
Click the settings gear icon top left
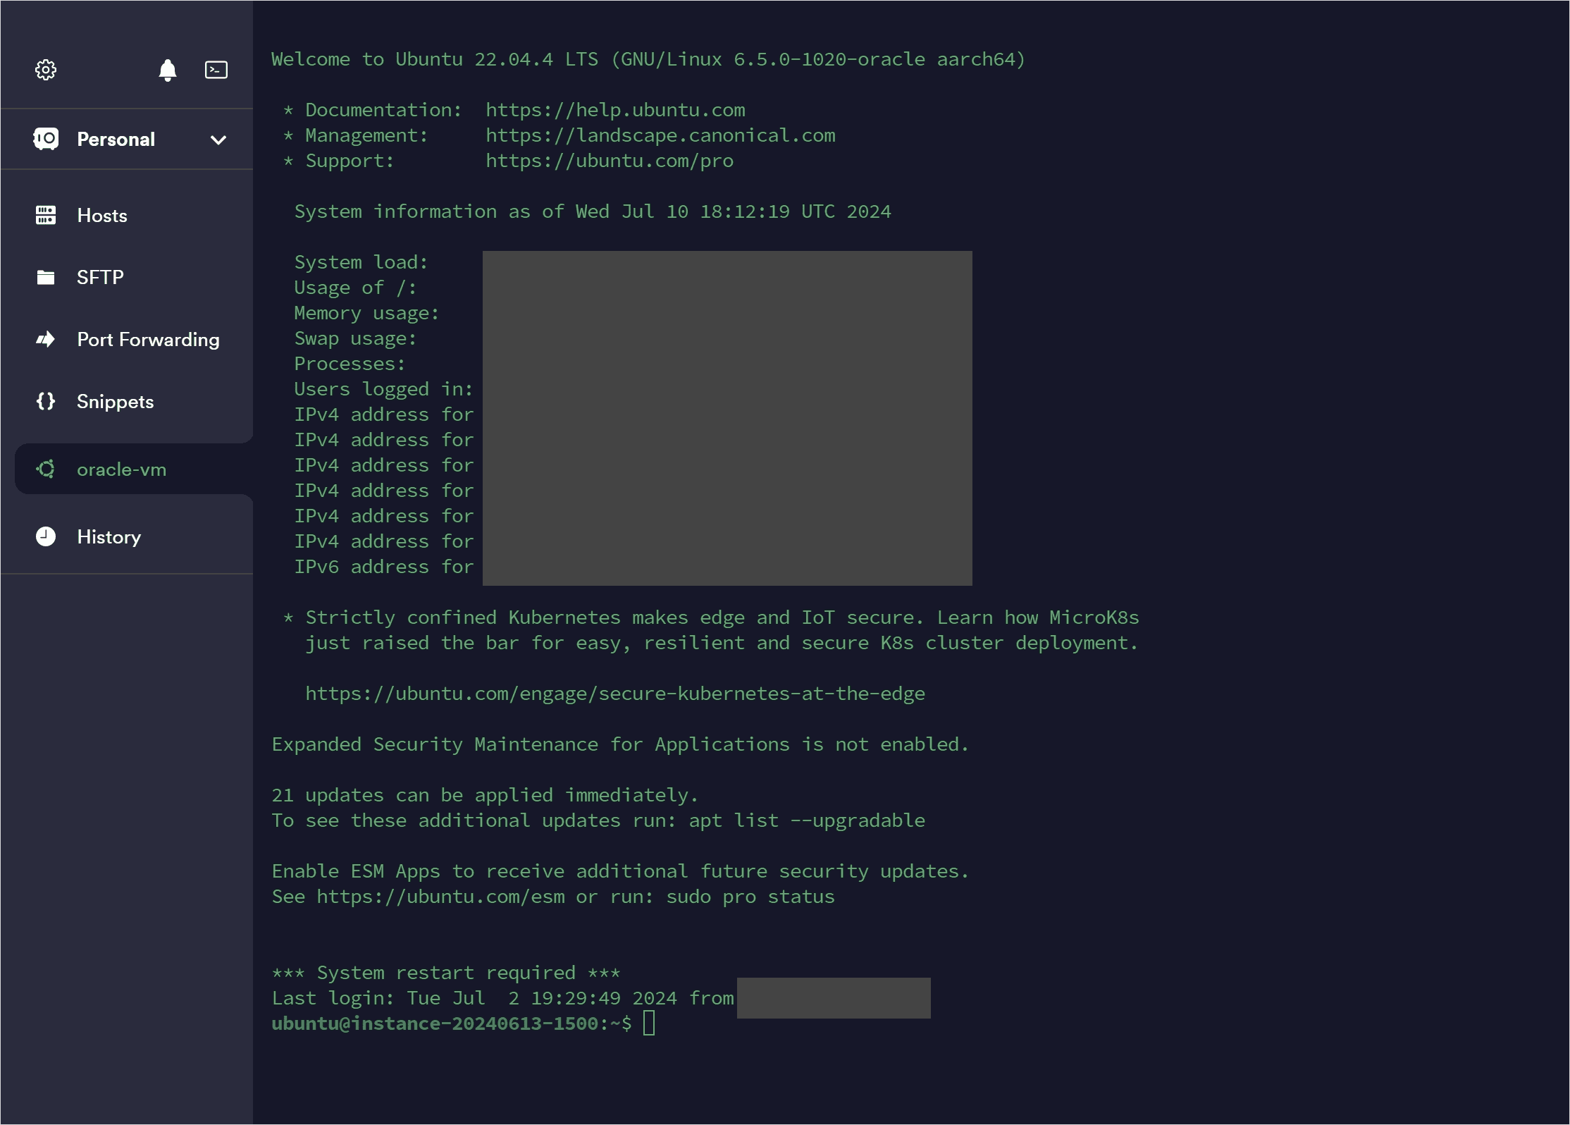click(45, 69)
